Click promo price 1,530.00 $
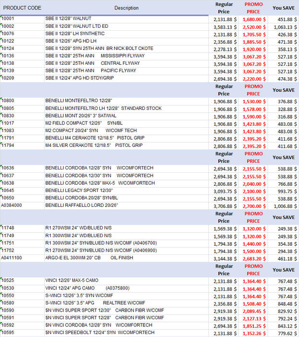 click(254, 102)
